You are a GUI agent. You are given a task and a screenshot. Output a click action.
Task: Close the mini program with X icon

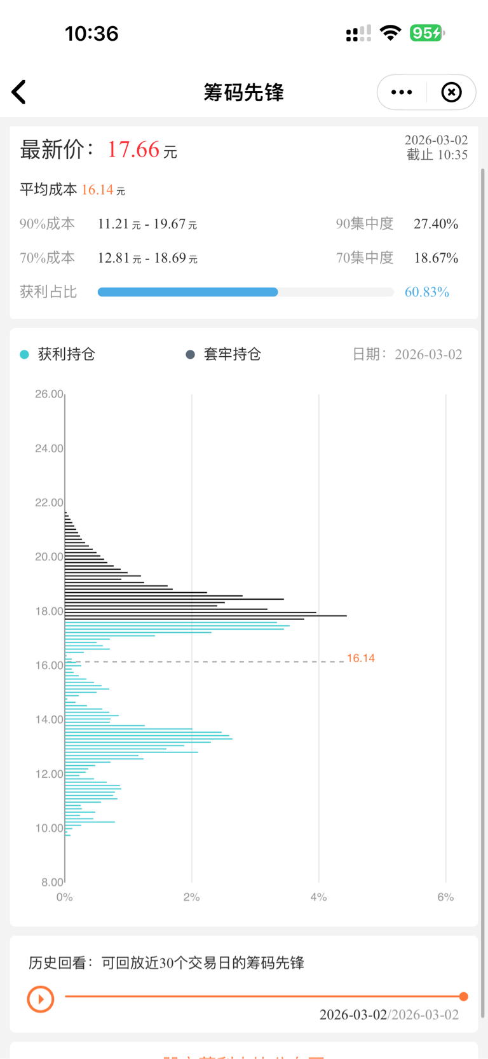451,92
